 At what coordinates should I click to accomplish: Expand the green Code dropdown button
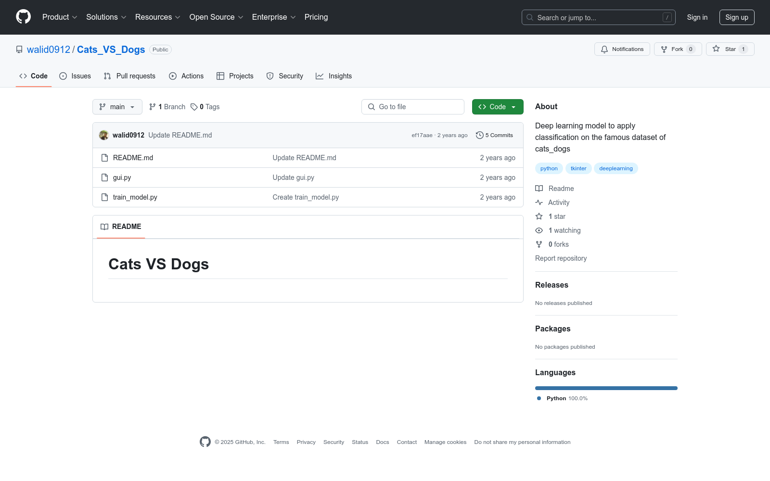(498, 107)
